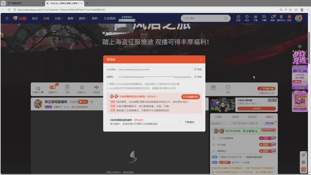Click the PC客户端 button
311x175 pixels.
click(266, 89)
